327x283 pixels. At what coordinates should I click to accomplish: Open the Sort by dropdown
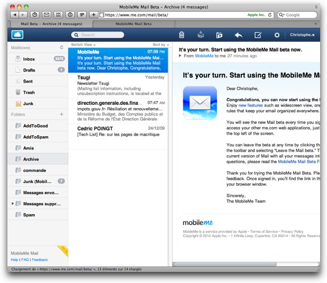[x=161, y=45]
